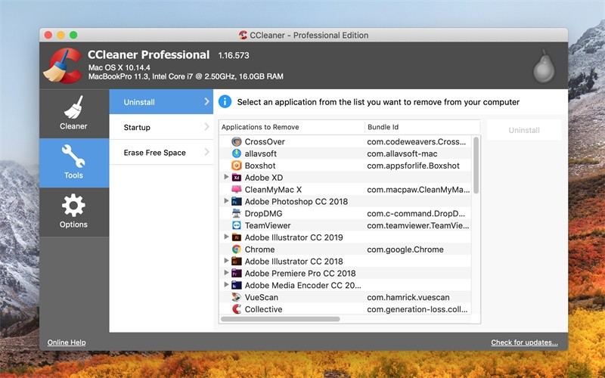The width and height of the screenshot is (605, 378).
Task: Click the chevron beside Uninstall tab
Action: (x=206, y=101)
